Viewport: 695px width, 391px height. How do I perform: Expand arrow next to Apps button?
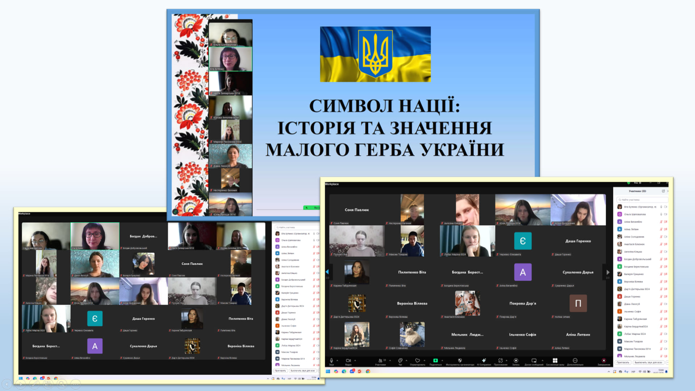[x=506, y=361]
